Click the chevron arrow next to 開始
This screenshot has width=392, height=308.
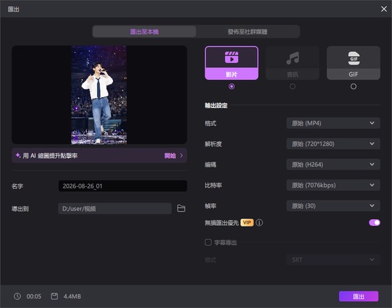coord(181,155)
